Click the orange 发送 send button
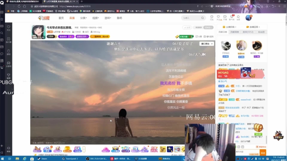 point(263,153)
